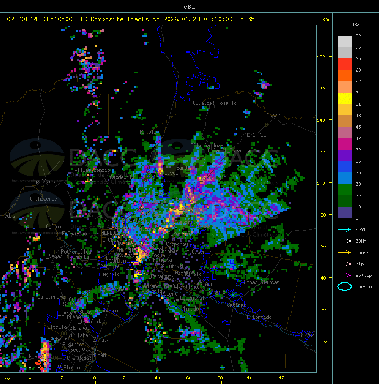
Task: Click the 'Capdevila' map label
Action: 122,177
